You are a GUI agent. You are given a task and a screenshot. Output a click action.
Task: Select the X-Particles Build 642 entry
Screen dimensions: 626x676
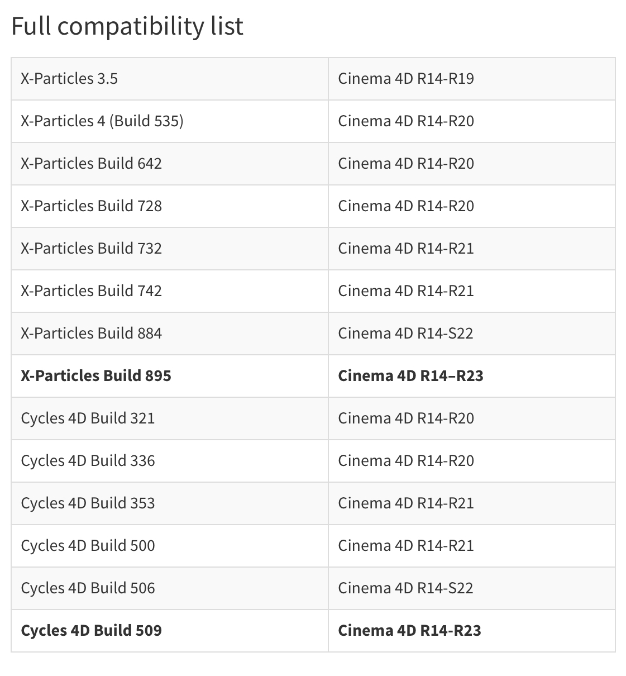[x=91, y=164]
